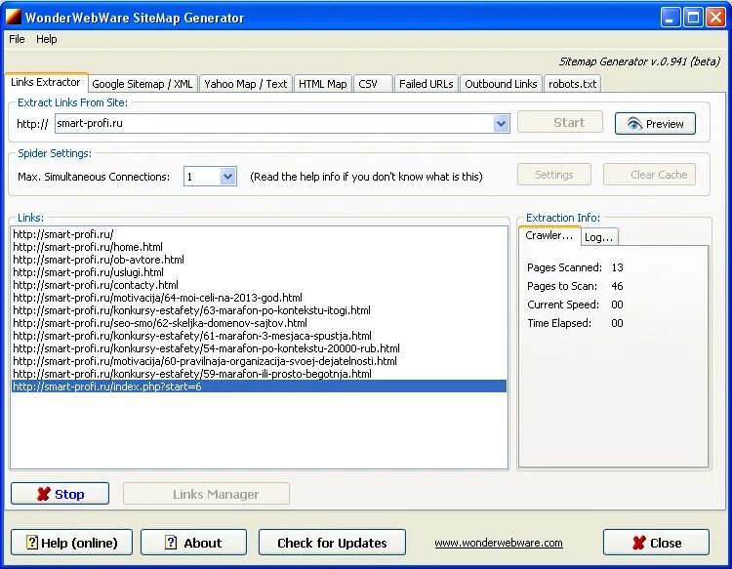Click the Pages Scanned value 13
732x569 pixels.
click(617, 267)
